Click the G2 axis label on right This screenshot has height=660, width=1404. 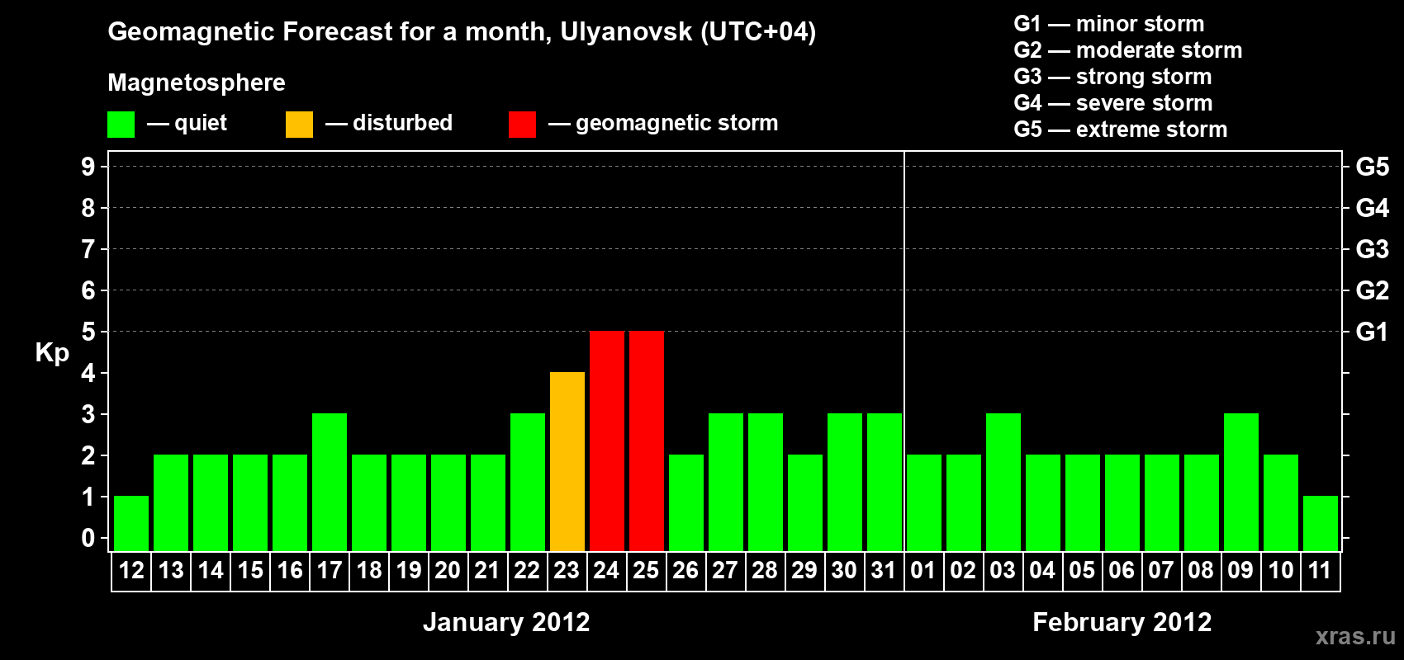click(1372, 290)
